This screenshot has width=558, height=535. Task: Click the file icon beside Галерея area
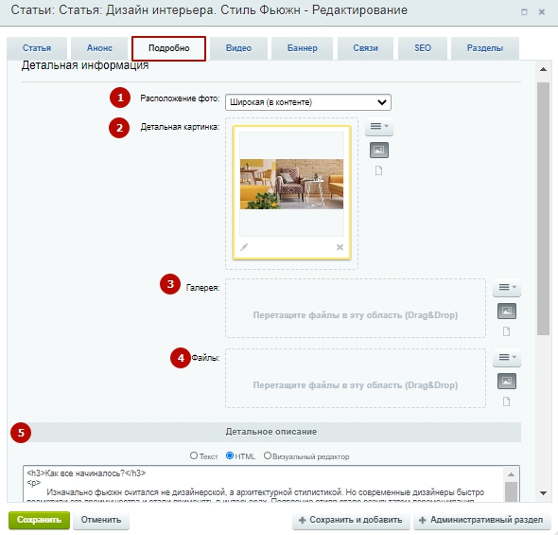pyautogui.click(x=506, y=331)
